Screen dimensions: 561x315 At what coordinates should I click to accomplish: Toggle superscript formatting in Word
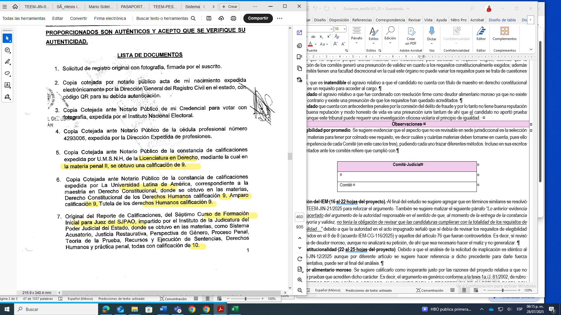pyautogui.click(x=329, y=36)
